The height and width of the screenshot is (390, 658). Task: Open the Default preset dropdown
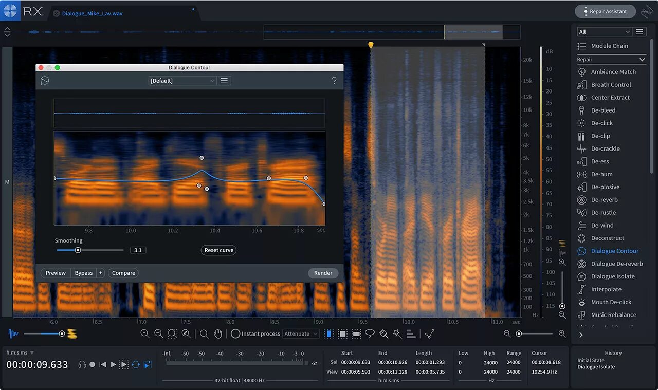pyautogui.click(x=182, y=81)
